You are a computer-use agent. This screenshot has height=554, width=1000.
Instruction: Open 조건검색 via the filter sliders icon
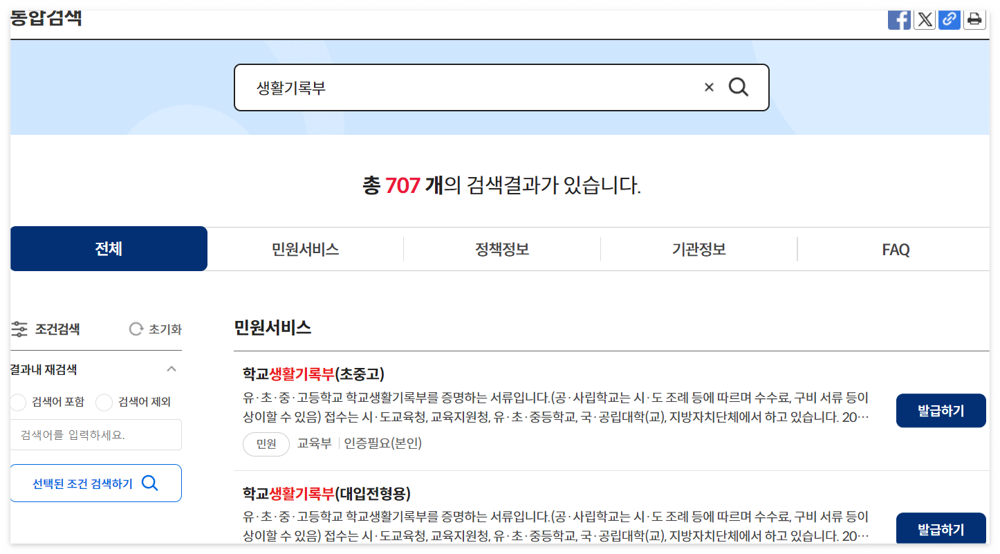point(19,329)
